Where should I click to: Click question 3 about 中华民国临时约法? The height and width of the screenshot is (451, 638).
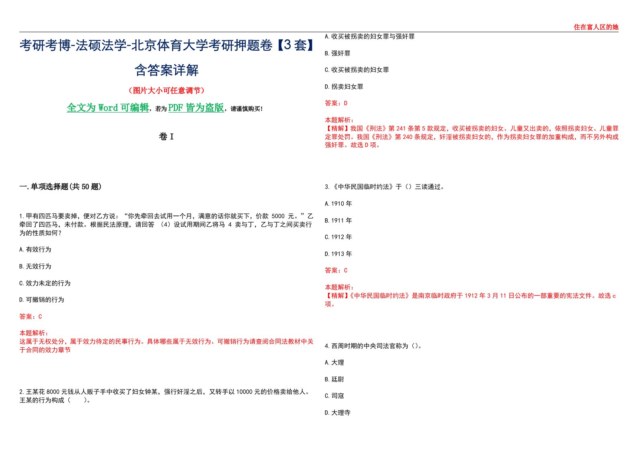point(385,187)
